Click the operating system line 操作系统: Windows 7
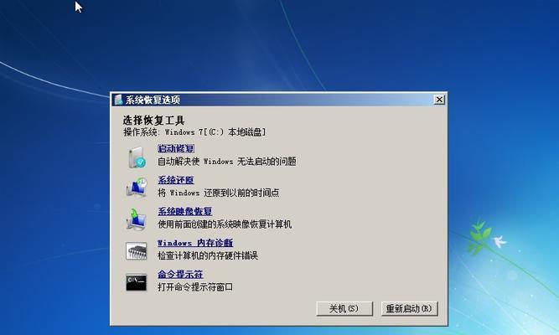The image size is (559, 335). pyautogui.click(x=194, y=132)
